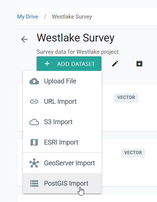Choose Upload File from the menu

[62, 81]
